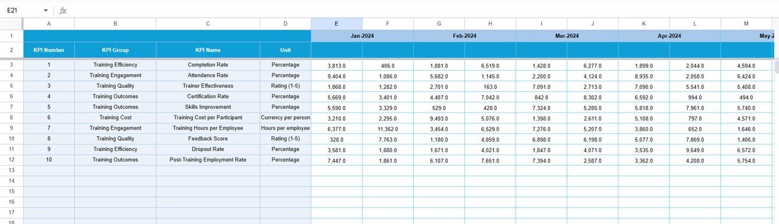This screenshot has height=224, width=779.
Task: Select row 2 header
Action: point(11,50)
